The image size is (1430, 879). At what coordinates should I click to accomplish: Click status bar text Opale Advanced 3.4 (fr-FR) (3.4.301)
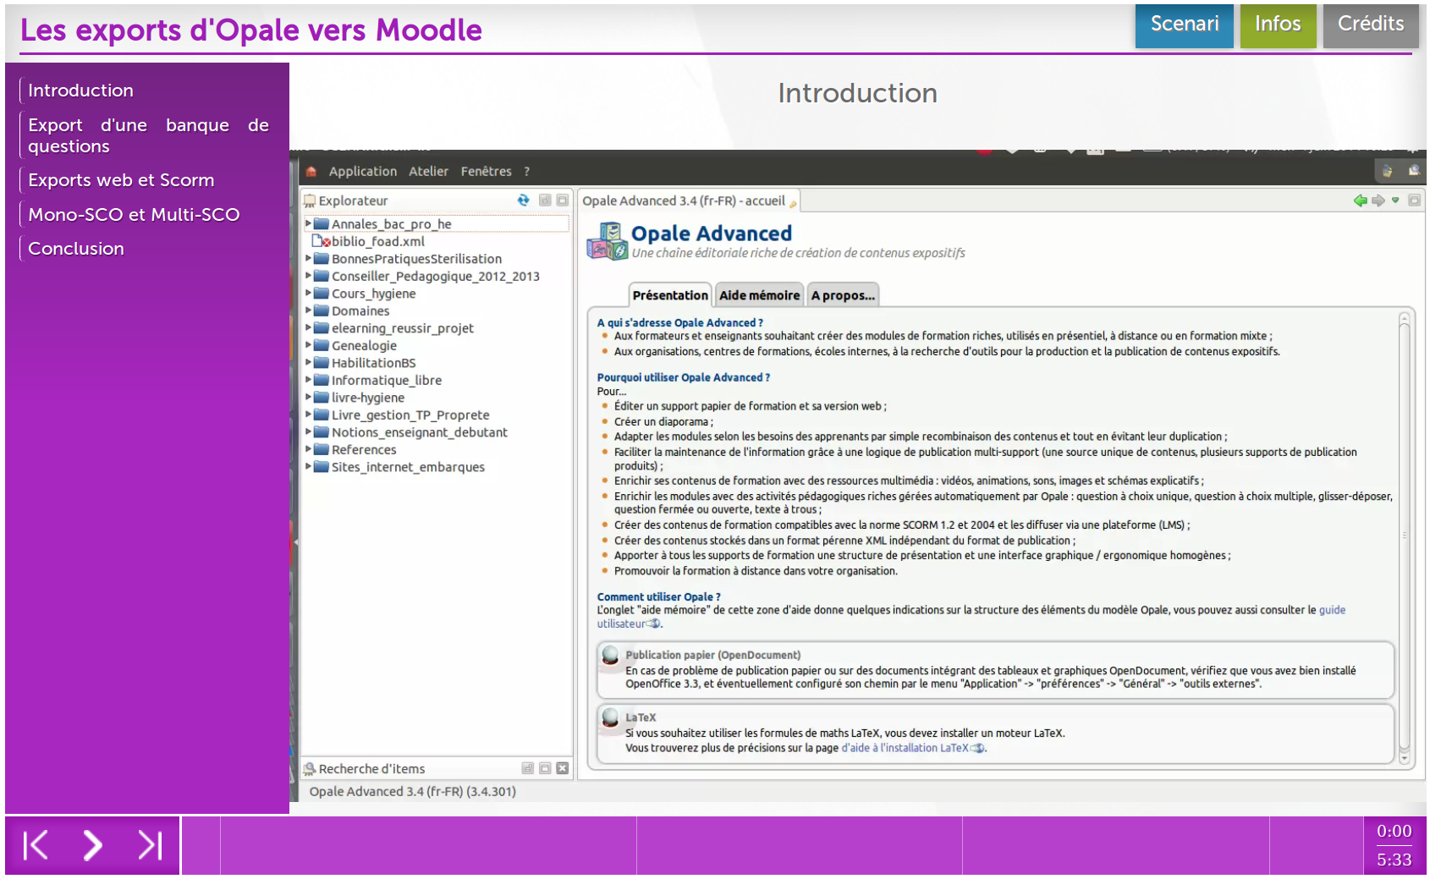point(413,792)
